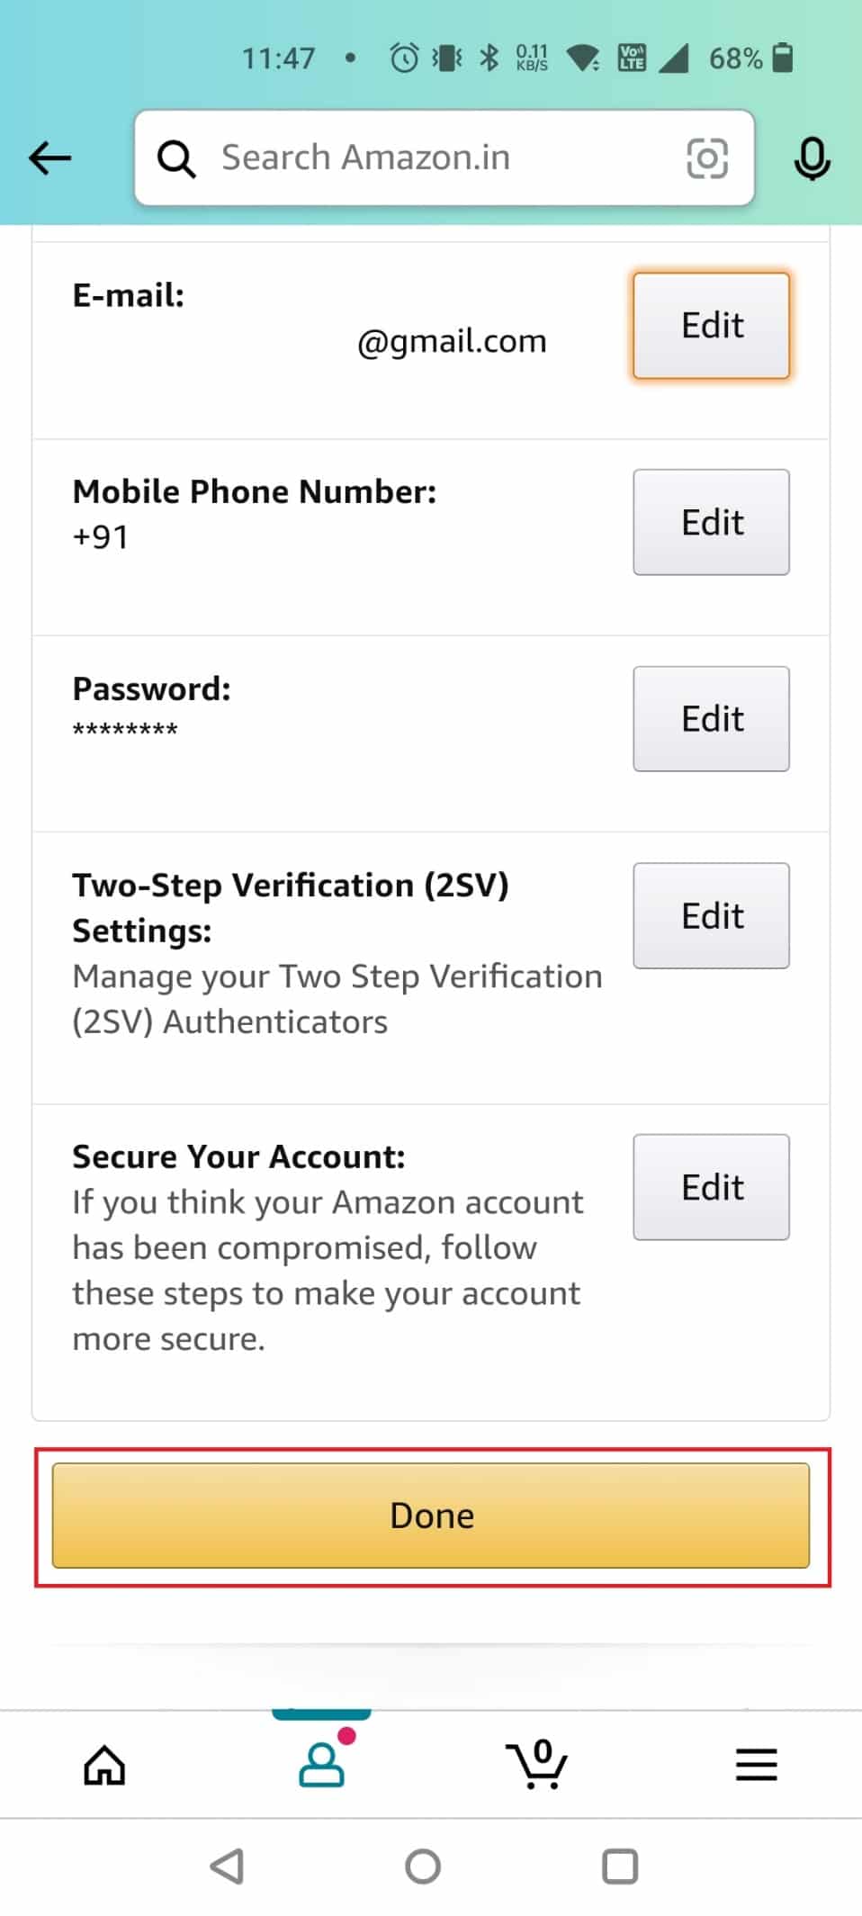Switch to the Amazon home tab

click(x=103, y=1764)
